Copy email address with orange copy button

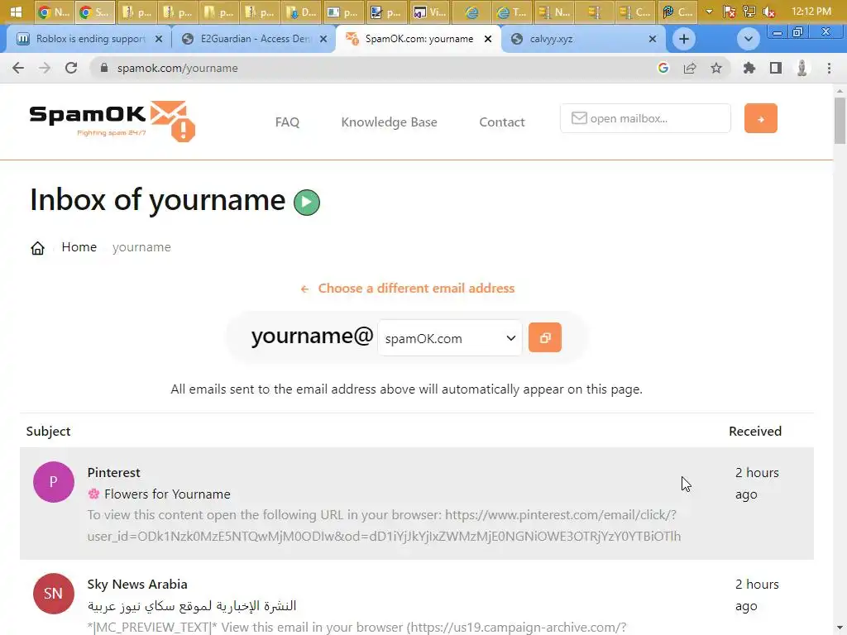(544, 337)
